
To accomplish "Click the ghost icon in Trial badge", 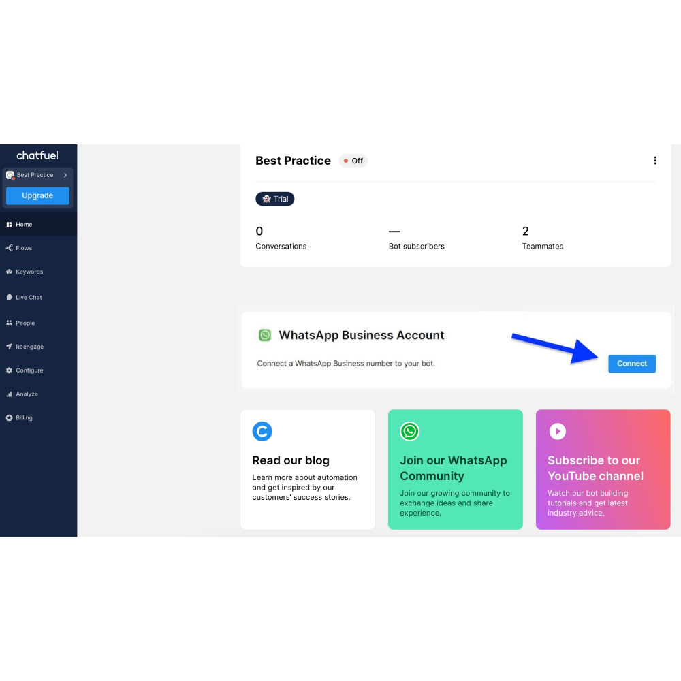I will (267, 199).
